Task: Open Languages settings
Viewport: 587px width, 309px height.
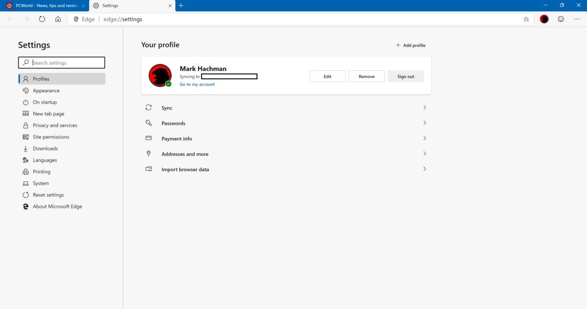Action: (45, 160)
